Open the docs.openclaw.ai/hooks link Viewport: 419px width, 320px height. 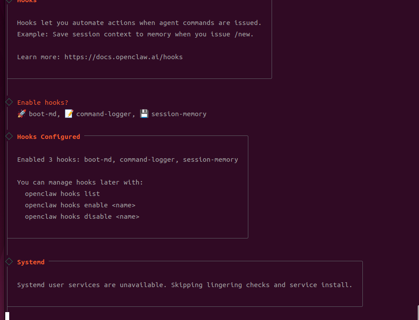pyautogui.click(x=123, y=57)
